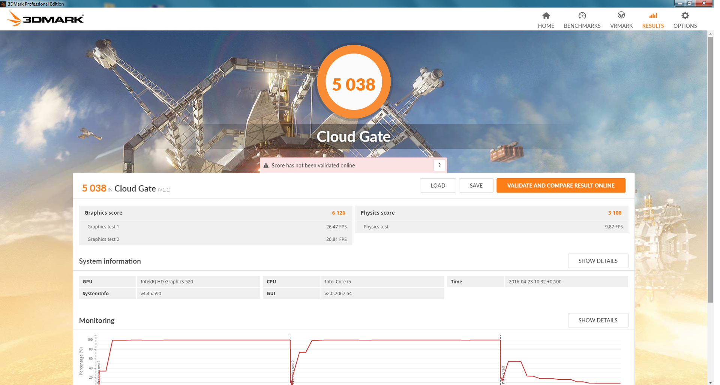
Task: Go to the Home icon
Action: [546, 15]
